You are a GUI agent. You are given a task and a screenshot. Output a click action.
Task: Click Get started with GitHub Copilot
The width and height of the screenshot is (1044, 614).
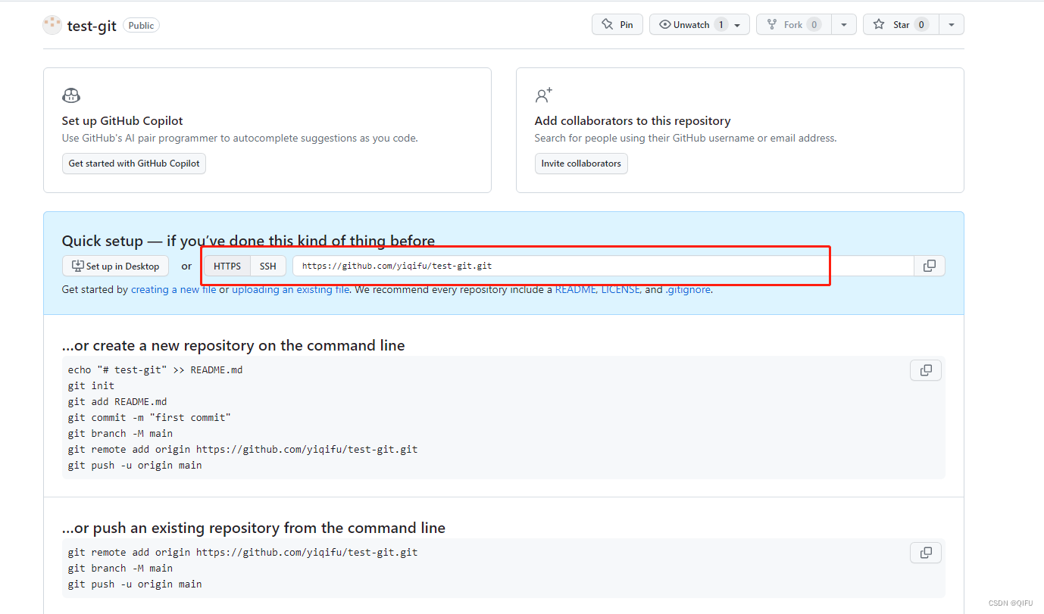[134, 164]
